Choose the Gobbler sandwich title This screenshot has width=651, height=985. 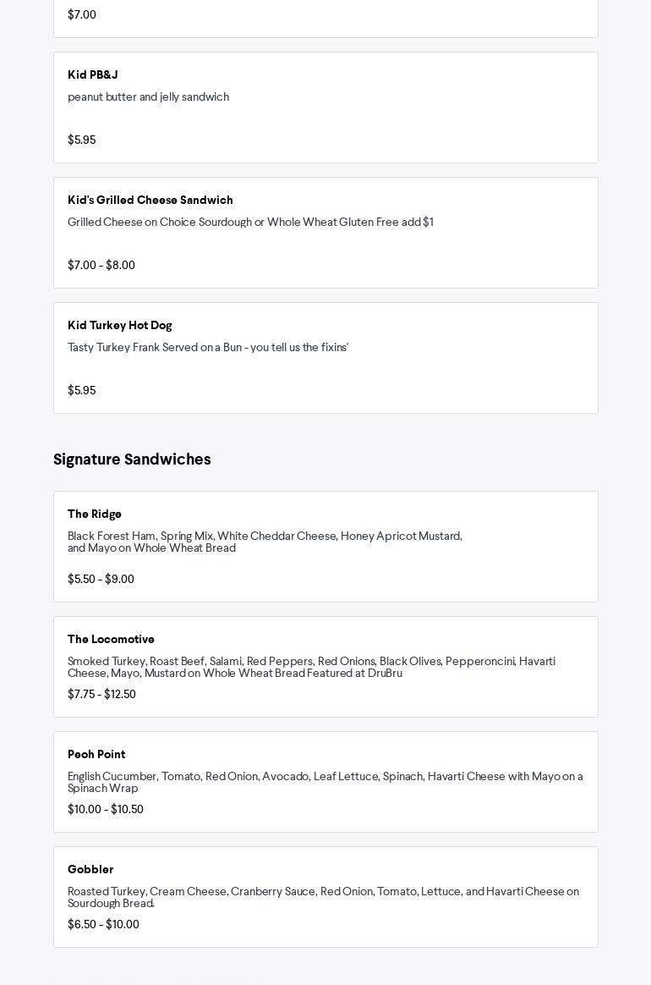click(x=90, y=870)
